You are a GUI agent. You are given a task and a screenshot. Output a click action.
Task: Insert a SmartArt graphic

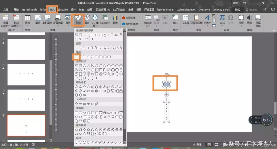click(x=105, y=19)
